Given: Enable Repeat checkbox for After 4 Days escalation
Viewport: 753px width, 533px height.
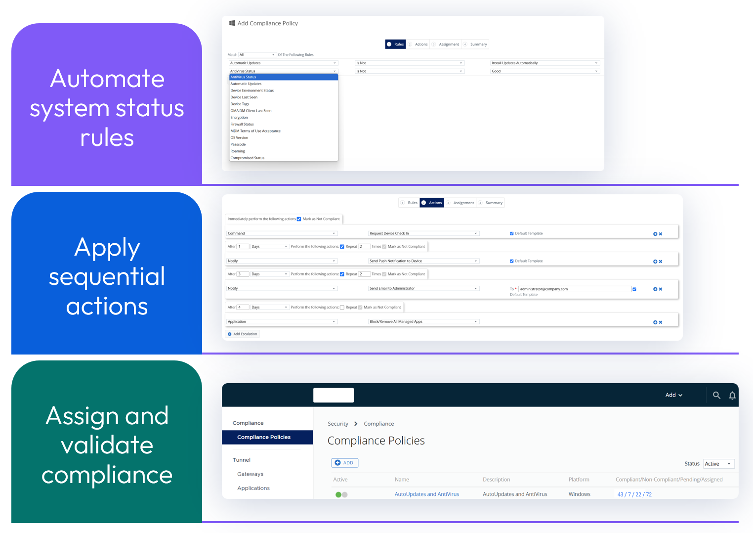Looking at the screenshot, I should [x=342, y=308].
